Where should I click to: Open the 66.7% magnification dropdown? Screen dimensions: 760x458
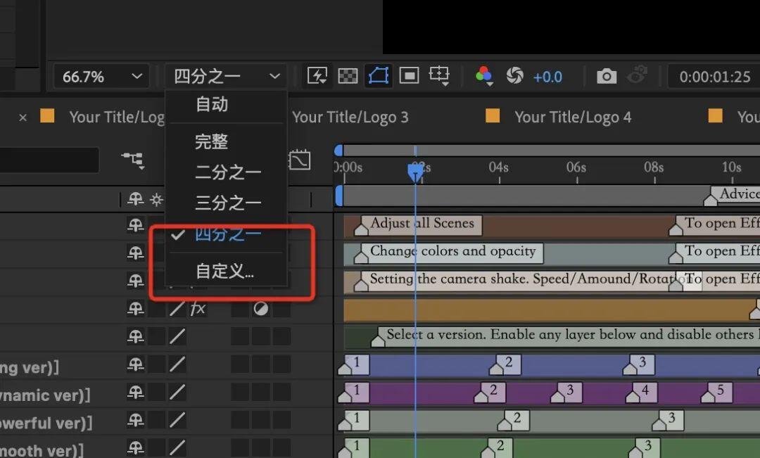click(x=101, y=77)
